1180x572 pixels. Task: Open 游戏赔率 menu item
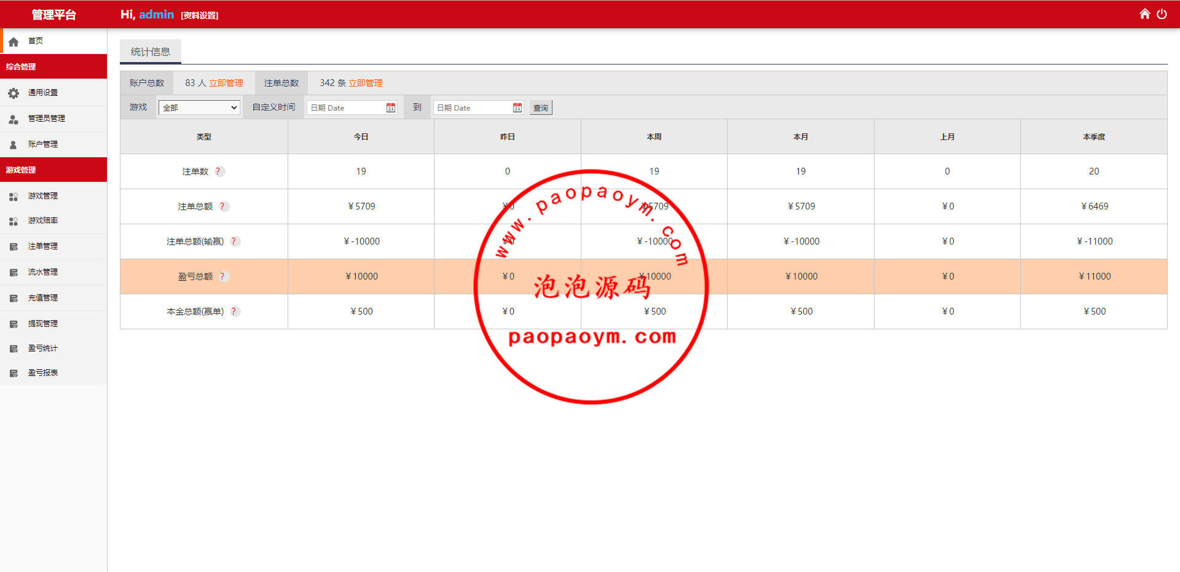click(x=53, y=221)
